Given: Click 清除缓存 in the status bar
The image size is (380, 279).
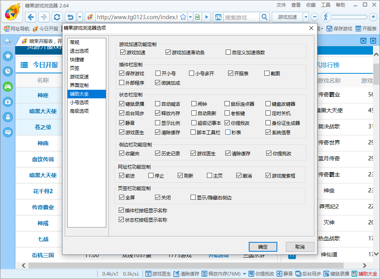Looking at the screenshot, I should (x=186, y=274).
